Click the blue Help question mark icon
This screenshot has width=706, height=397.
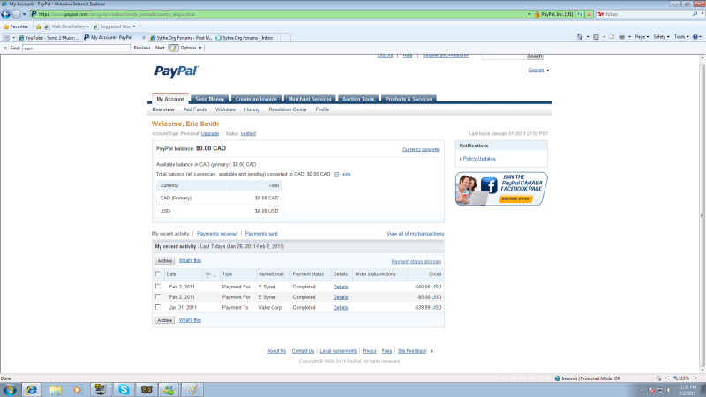pyautogui.click(x=695, y=37)
